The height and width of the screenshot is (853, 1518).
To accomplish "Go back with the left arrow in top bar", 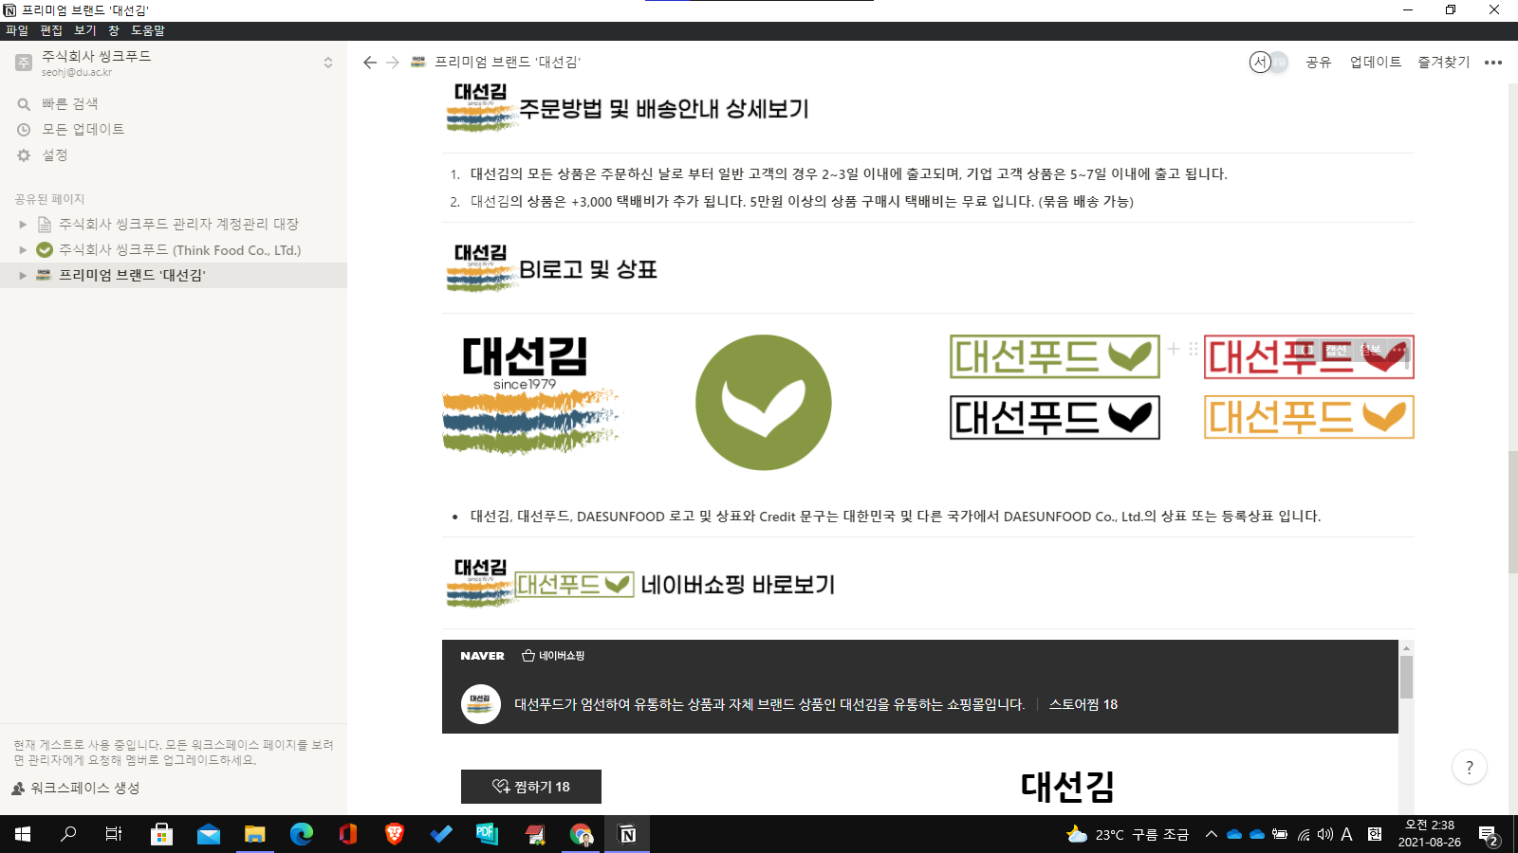I will [370, 63].
